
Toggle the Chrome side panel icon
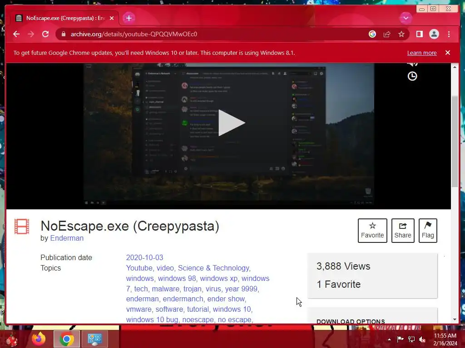[419, 34]
